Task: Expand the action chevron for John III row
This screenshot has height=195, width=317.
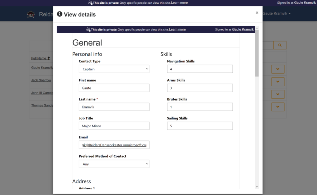Action: (x=278, y=94)
